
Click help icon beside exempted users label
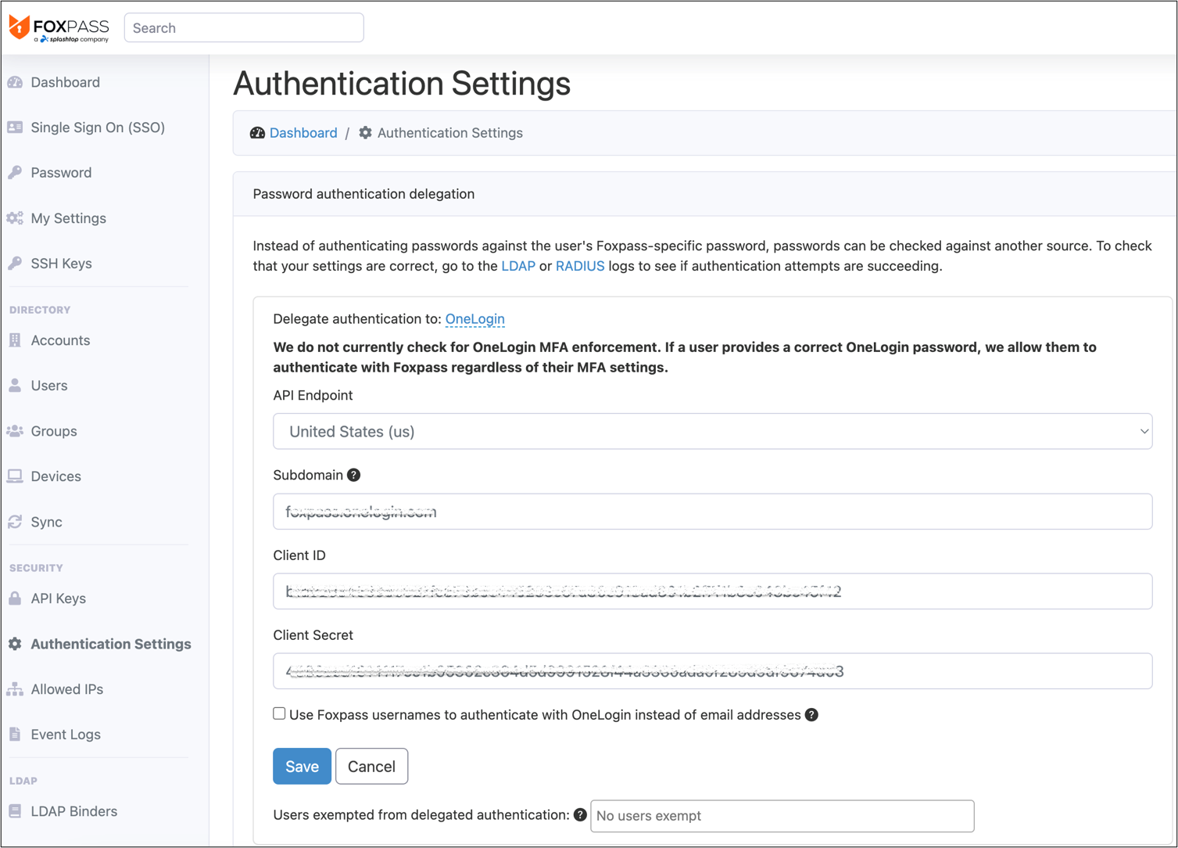click(x=580, y=814)
